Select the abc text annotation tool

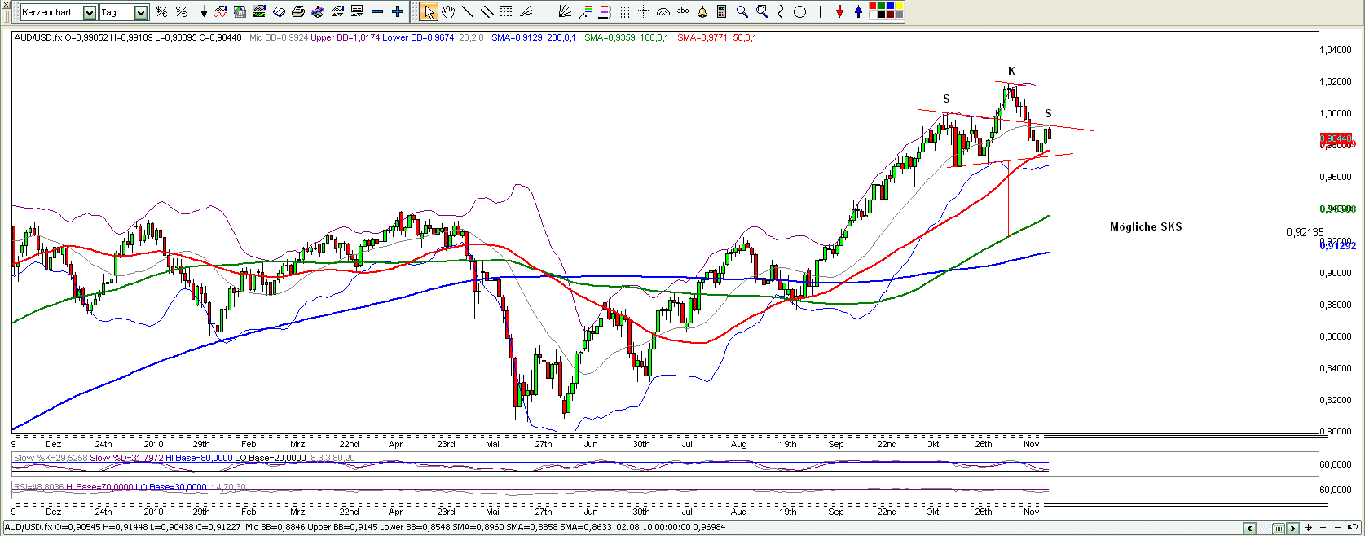pyautogui.click(x=683, y=11)
